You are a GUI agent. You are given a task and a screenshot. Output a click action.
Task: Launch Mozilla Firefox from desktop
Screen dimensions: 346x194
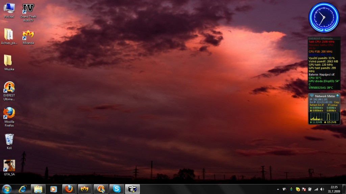pos(9,117)
